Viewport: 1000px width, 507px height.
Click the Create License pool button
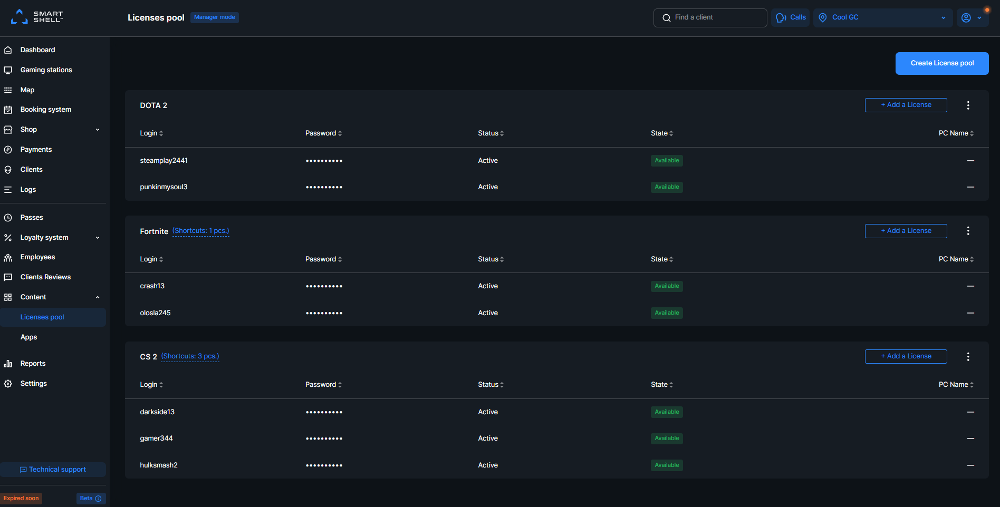(942, 63)
